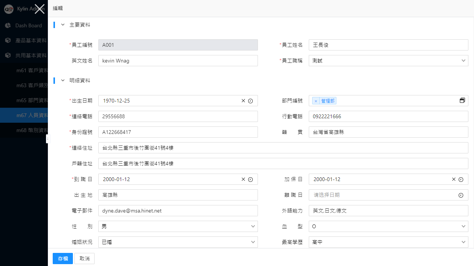Open the 加保日 date picker clock icon

pos(461,179)
